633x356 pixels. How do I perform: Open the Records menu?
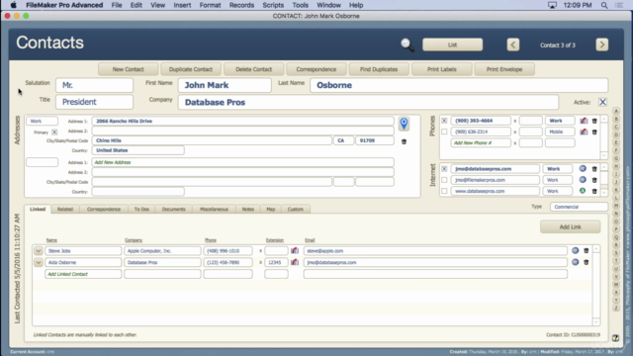click(x=241, y=5)
